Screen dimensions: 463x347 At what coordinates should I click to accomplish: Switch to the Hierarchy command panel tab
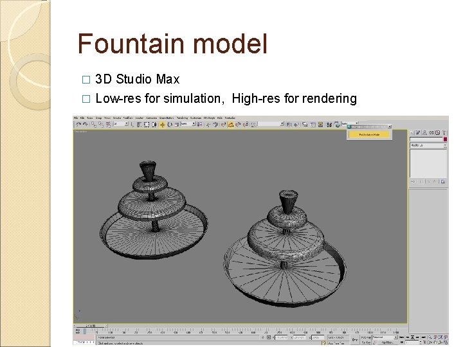pyautogui.click(x=424, y=133)
